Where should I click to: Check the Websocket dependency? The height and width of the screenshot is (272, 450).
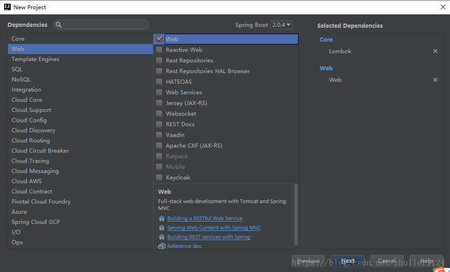point(159,114)
